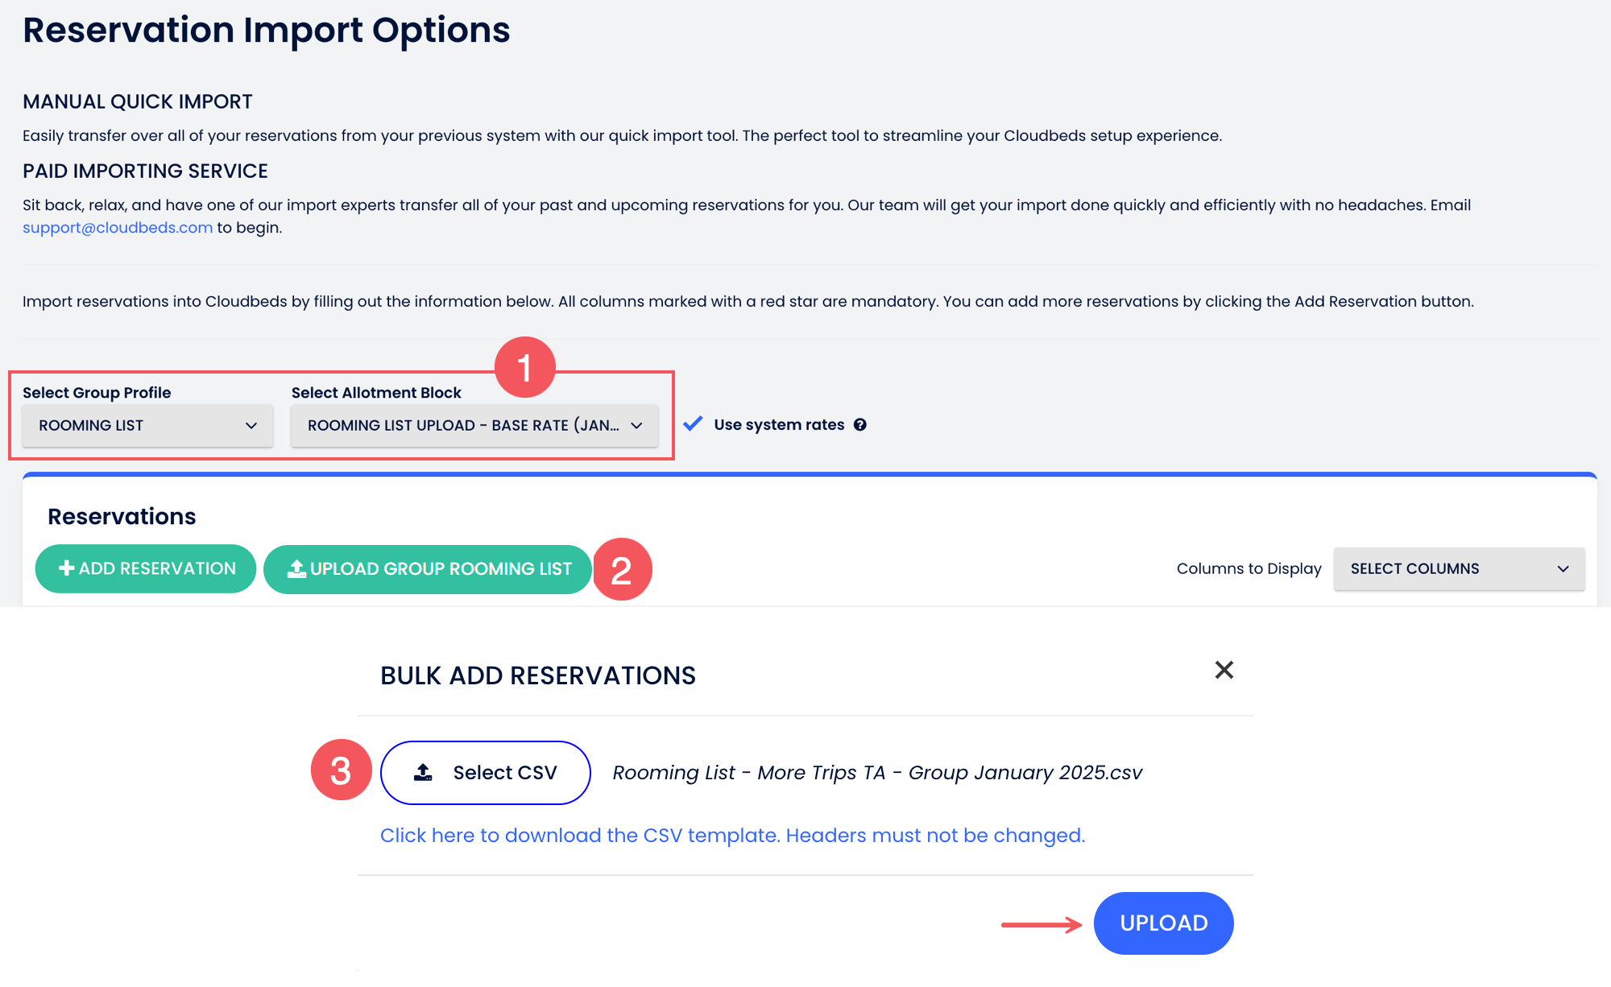
Task: Click the Use system rates label
Action: (x=779, y=425)
